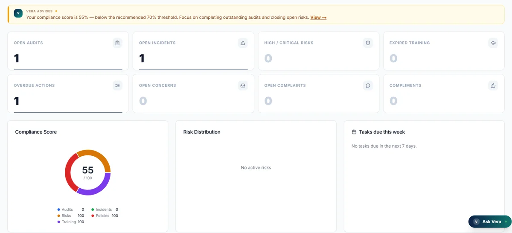This screenshot has height=233, width=512.
Task: Click the graduation cap icon on Expired Training card
Action: tap(493, 43)
